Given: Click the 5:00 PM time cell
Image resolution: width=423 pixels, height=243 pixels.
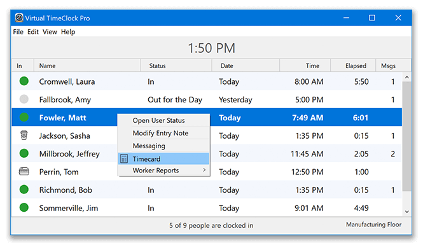Looking at the screenshot, I should (x=309, y=99).
